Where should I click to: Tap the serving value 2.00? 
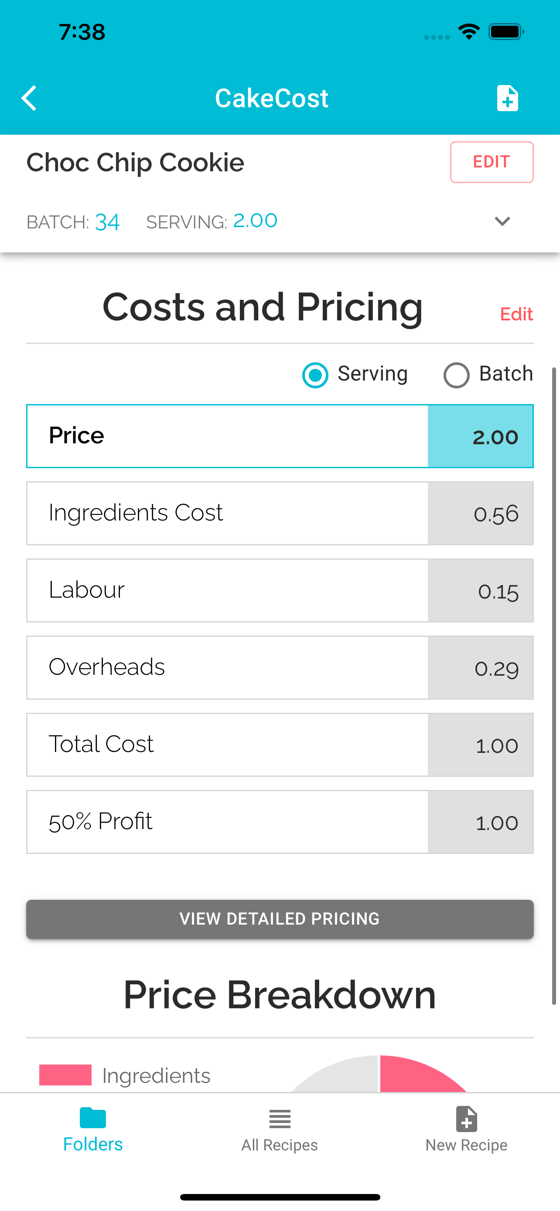click(255, 221)
